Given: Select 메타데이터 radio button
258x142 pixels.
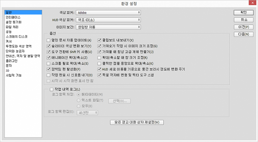Looking at the screenshot, I should point(78,95).
